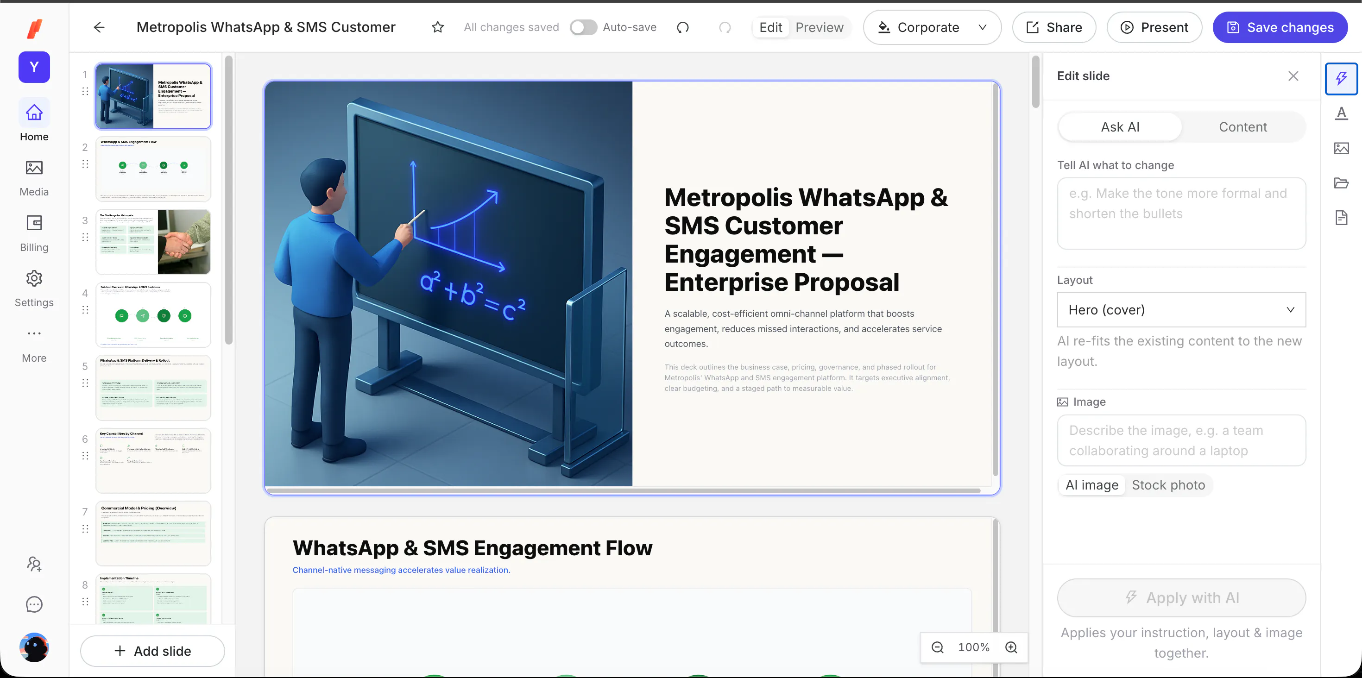This screenshot has height=678, width=1362.
Task: Click the redo icon
Action: [x=725, y=27]
